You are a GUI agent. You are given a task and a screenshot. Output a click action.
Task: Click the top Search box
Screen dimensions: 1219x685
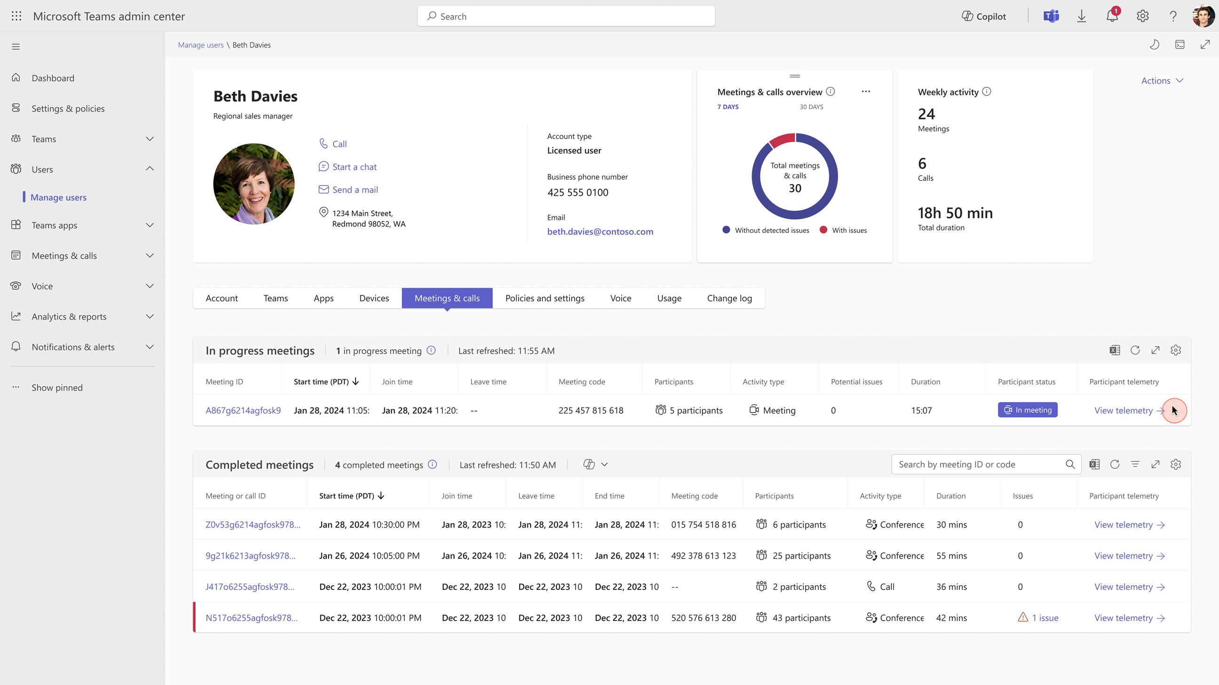566,16
